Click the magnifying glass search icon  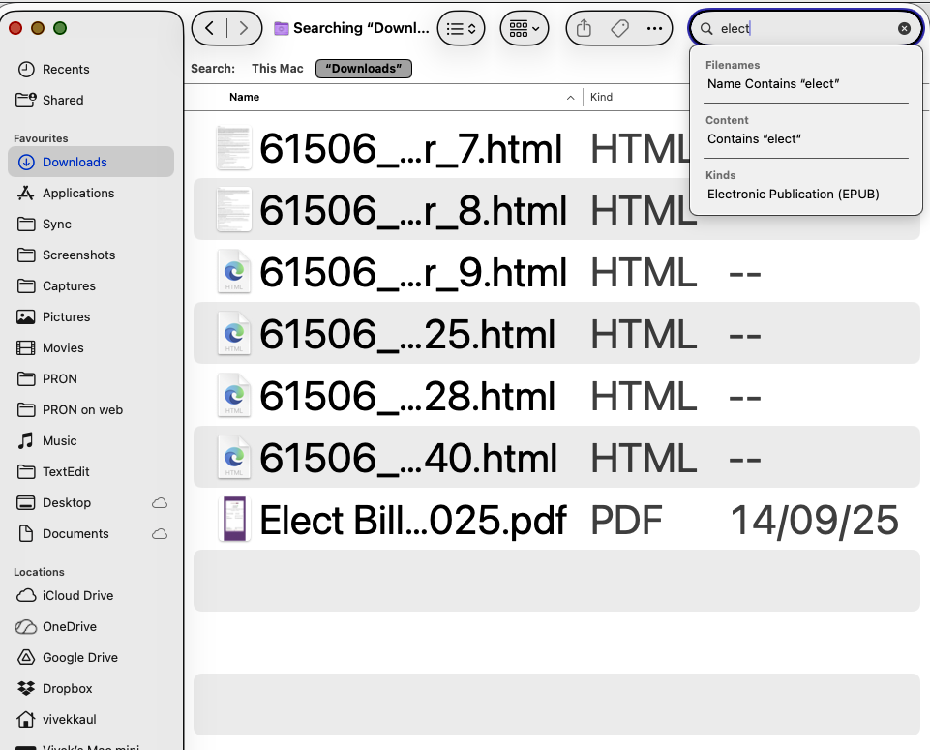[706, 28]
